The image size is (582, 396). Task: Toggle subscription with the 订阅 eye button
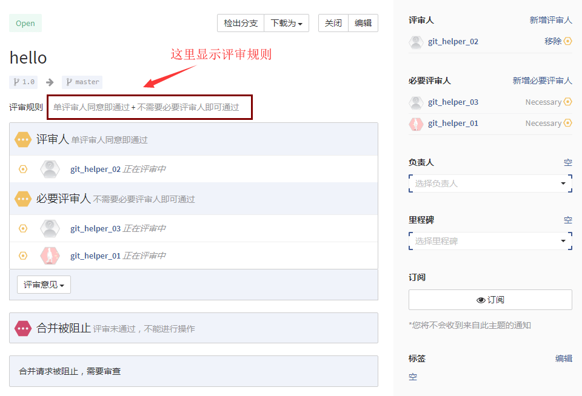tap(490, 300)
